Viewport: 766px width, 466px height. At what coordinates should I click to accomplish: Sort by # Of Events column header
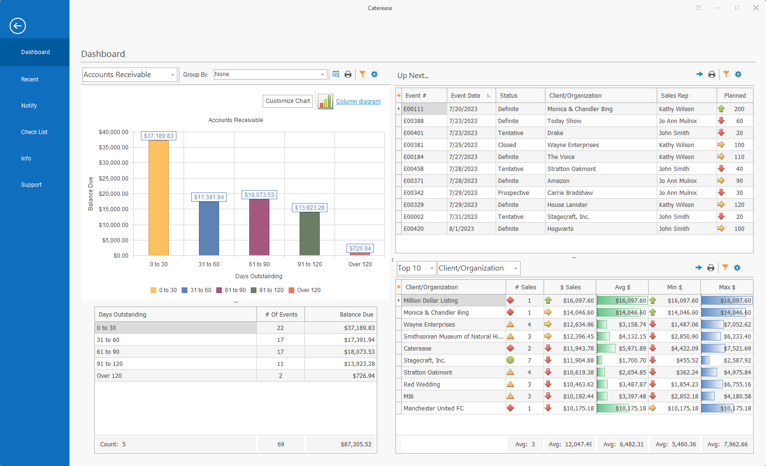click(281, 314)
